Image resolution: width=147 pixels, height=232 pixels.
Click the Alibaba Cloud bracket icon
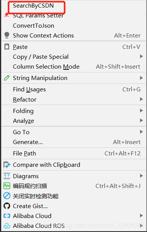click(x=7, y=216)
